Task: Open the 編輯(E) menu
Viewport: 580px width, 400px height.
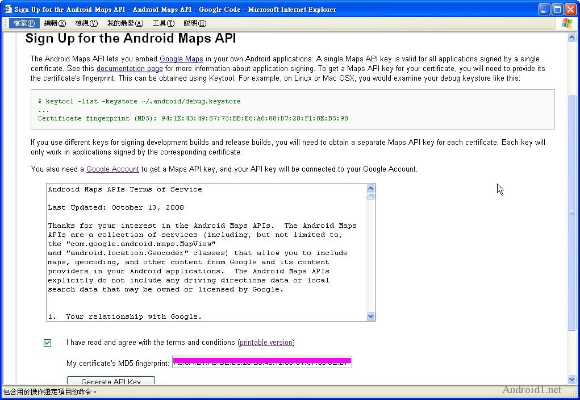Action: pos(55,23)
